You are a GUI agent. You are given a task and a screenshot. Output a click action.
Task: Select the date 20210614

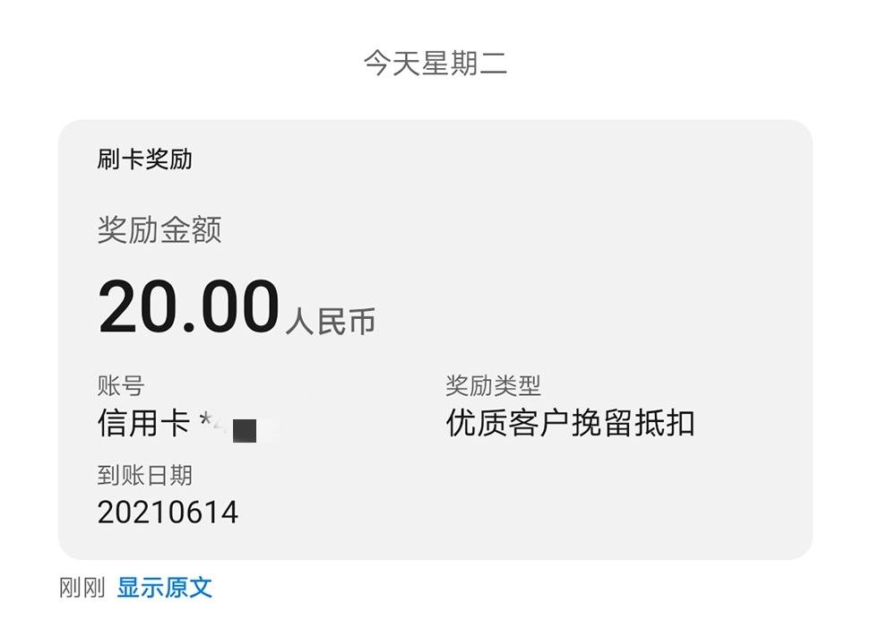coord(168,513)
